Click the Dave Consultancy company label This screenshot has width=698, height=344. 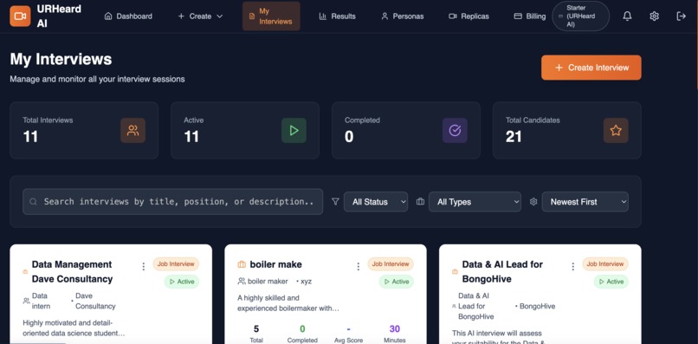(95, 301)
